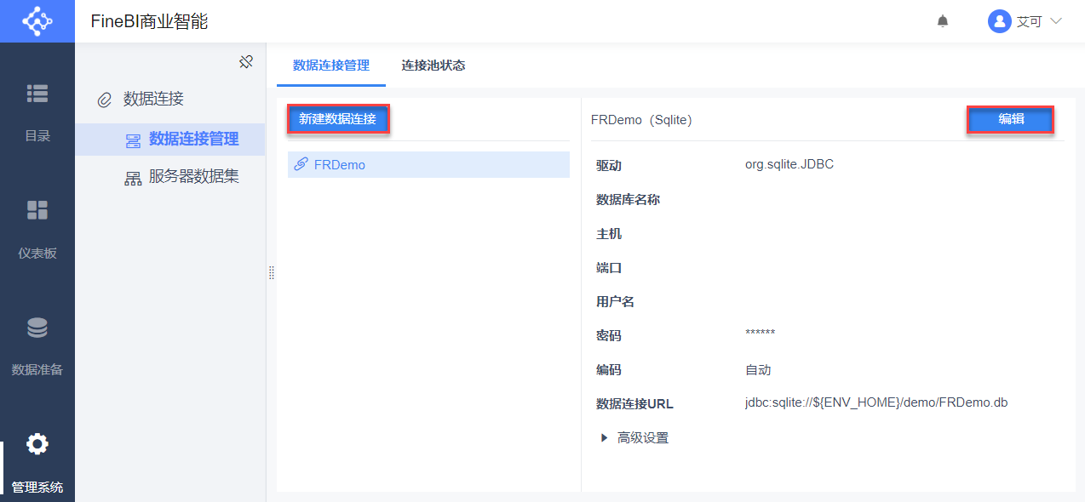Open the 管理系统 gear icon
The height and width of the screenshot is (502, 1085).
click(x=37, y=444)
